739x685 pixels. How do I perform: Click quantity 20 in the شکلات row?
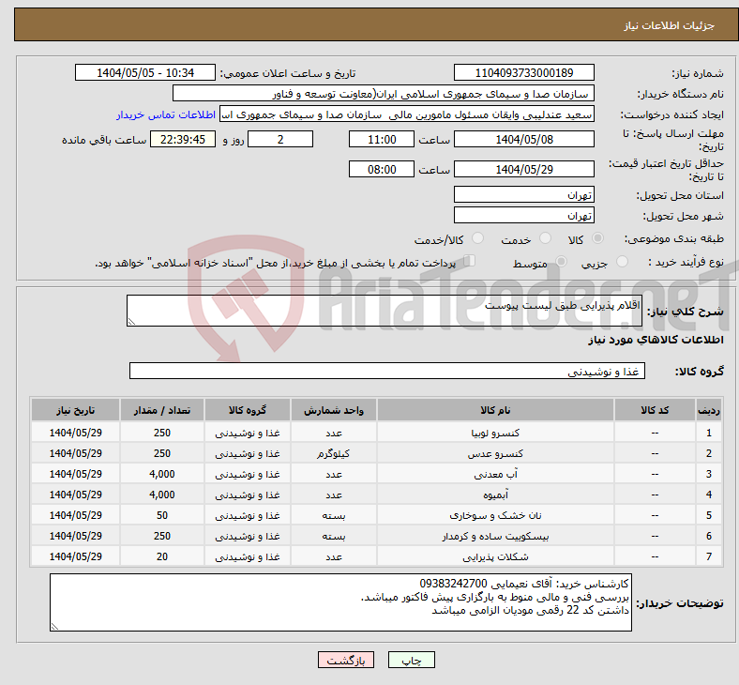tap(162, 556)
